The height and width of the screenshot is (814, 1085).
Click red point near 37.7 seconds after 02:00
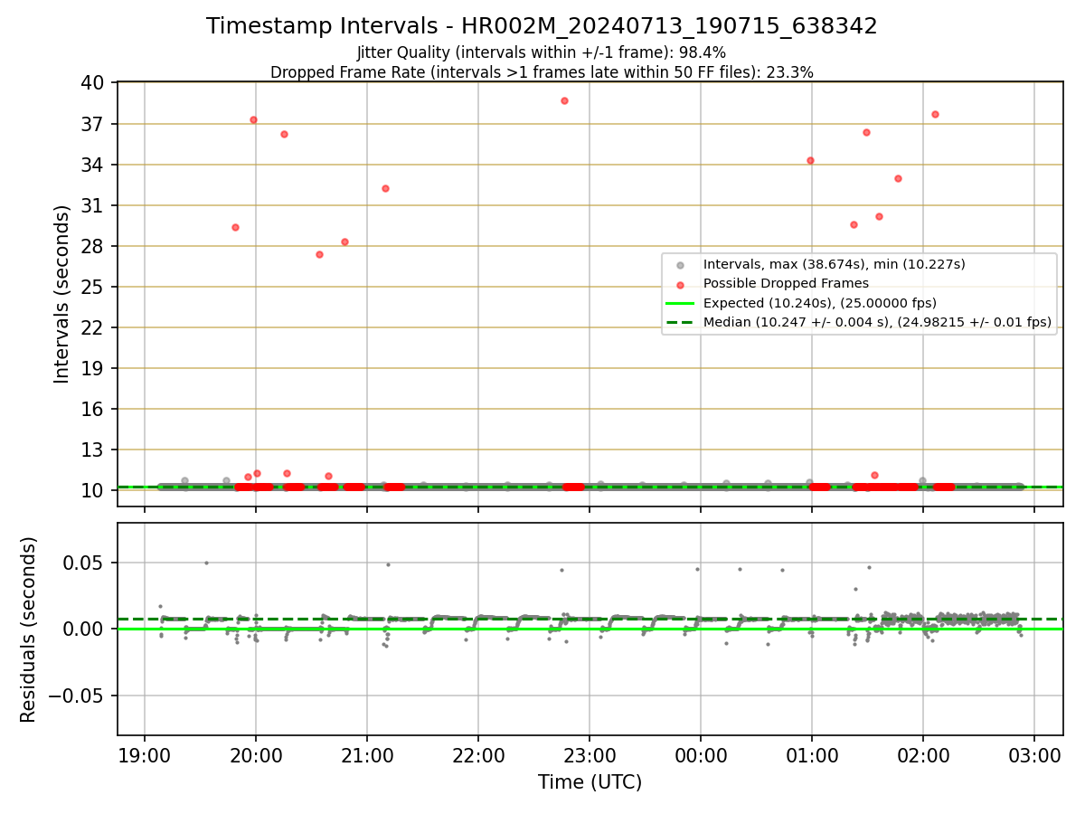[x=935, y=114]
